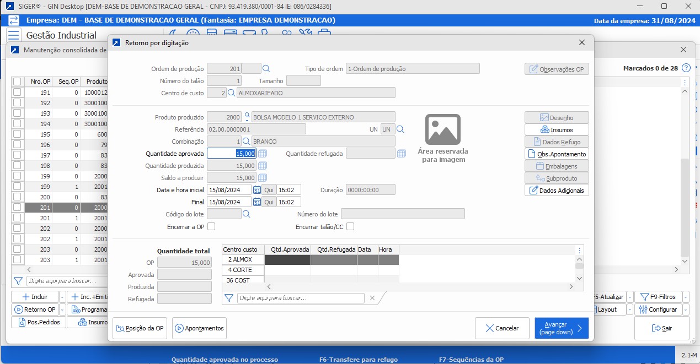Open Posição da OP
Image resolution: width=700 pixels, height=364 pixels.
coord(140,328)
